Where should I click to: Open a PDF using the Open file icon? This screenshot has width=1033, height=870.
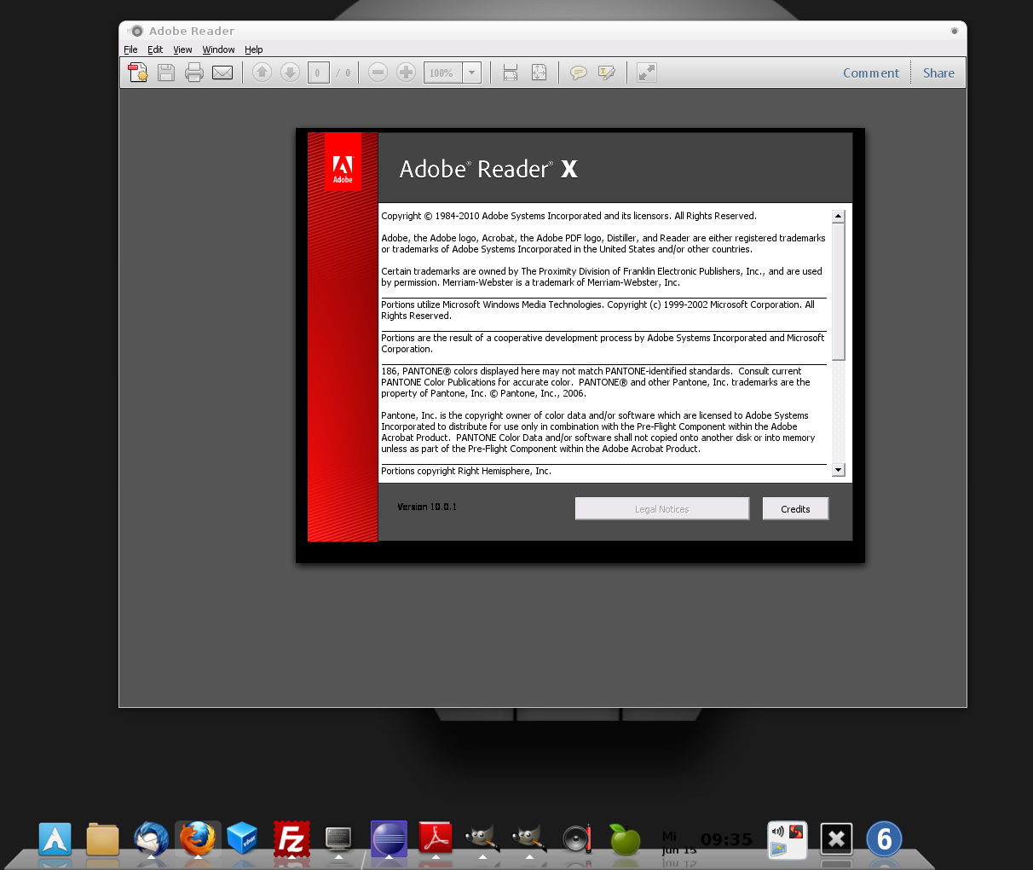138,72
